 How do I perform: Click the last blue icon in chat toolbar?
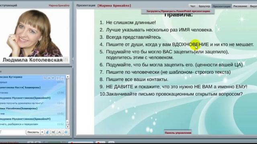tap(66, 132)
